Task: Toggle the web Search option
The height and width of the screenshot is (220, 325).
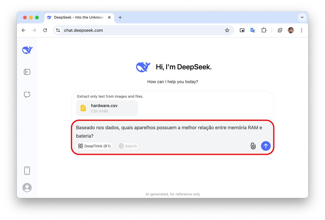Action: [x=128, y=146]
